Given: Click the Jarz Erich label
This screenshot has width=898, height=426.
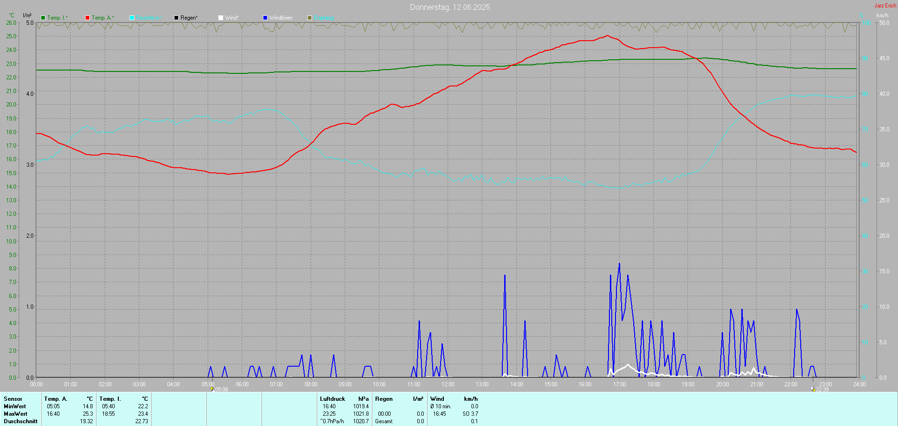Looking at the screenshot, I should coord(885,6).
